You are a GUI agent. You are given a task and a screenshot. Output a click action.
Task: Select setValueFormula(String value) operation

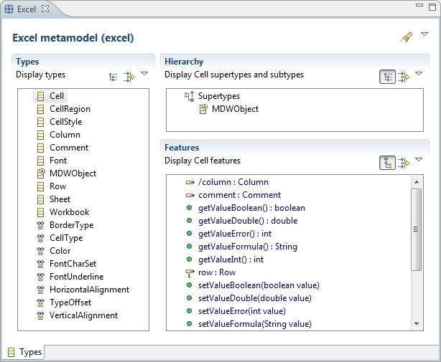255,324
